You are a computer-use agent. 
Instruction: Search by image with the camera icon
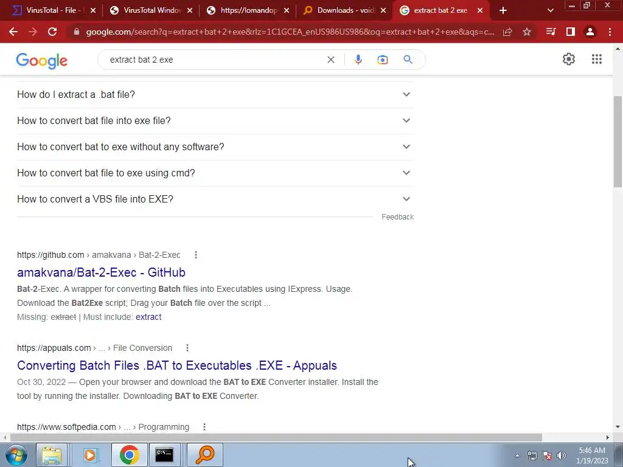(x=383, y=60)
